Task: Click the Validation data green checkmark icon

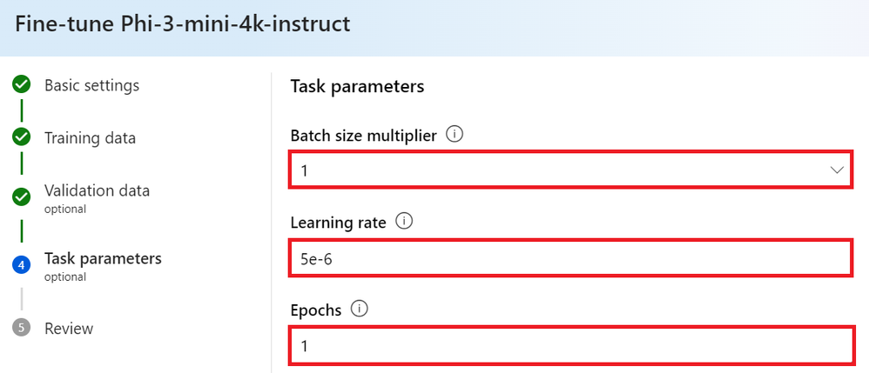Action: tap(22, 196)
